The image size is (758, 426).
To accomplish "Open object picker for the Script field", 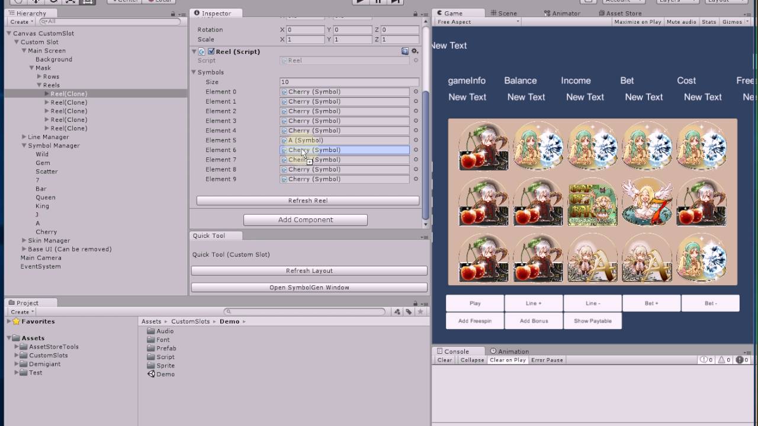I will point(416,60).
